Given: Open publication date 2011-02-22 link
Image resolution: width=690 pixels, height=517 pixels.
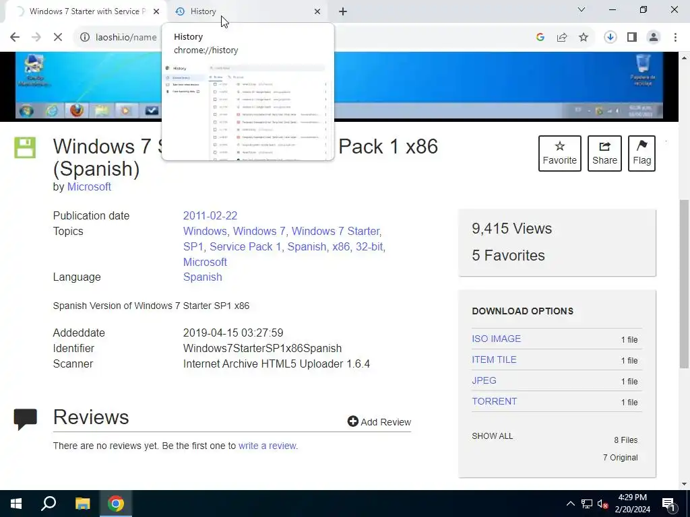Looking at the screenshot, I should pyautogui.click(x=210, y=216).
